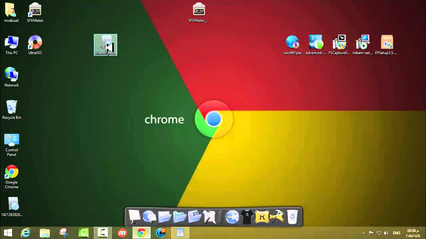Open the Action Center flag icon

[x=371, y=233]
